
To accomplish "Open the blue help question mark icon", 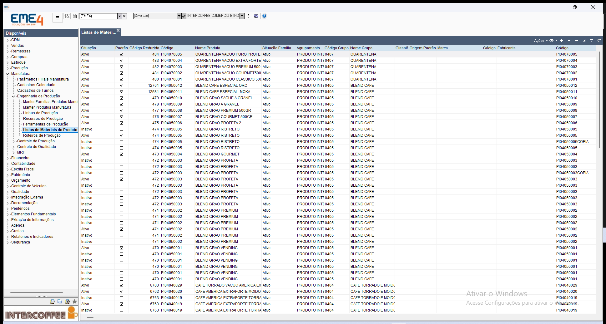I will click(264, 16).
